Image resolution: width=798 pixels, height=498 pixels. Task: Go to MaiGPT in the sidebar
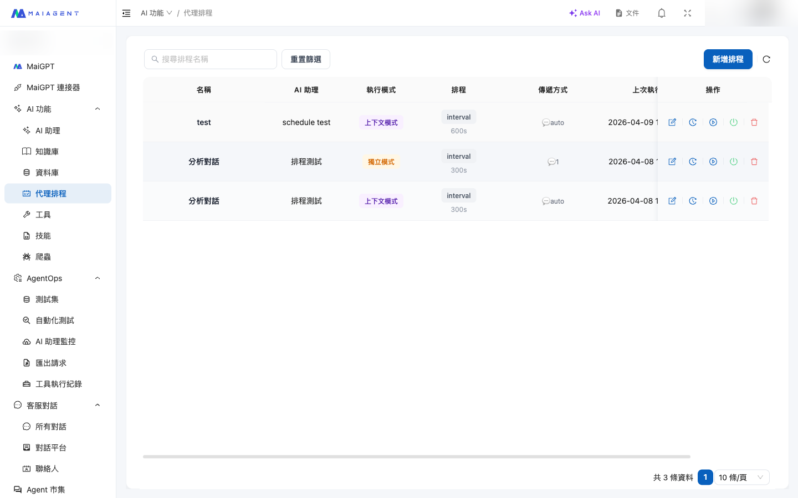(x=58, y=66)
